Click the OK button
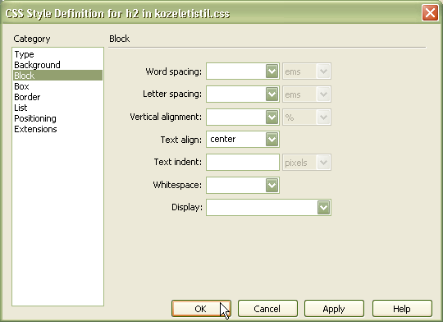This screenshot has height=322, width=443. click(x=201, y=308)
